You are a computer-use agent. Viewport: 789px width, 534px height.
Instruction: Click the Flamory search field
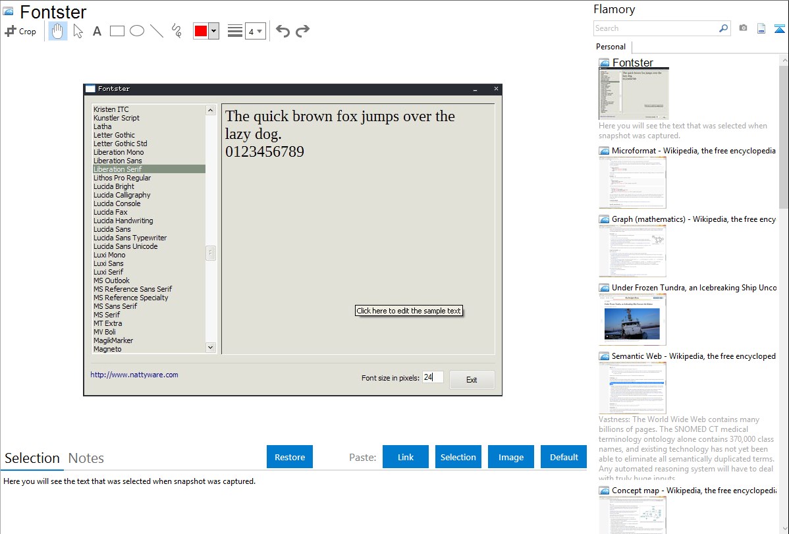tap(656, 28)
